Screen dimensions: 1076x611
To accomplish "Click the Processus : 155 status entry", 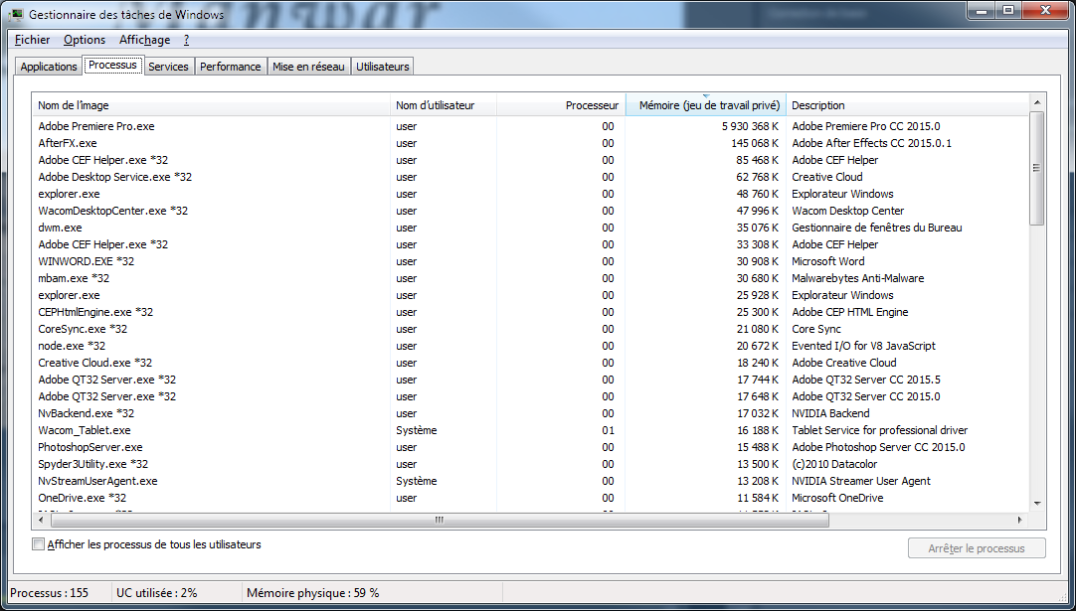I will click(x=50, y=592).
